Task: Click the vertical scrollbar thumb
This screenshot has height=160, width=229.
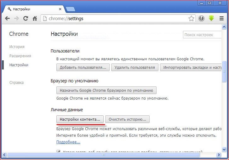Action: [224, 72]
